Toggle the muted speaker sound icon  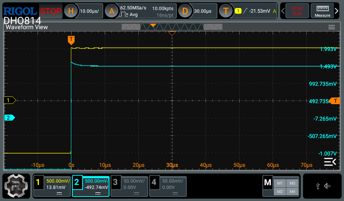tap(328, 186)
